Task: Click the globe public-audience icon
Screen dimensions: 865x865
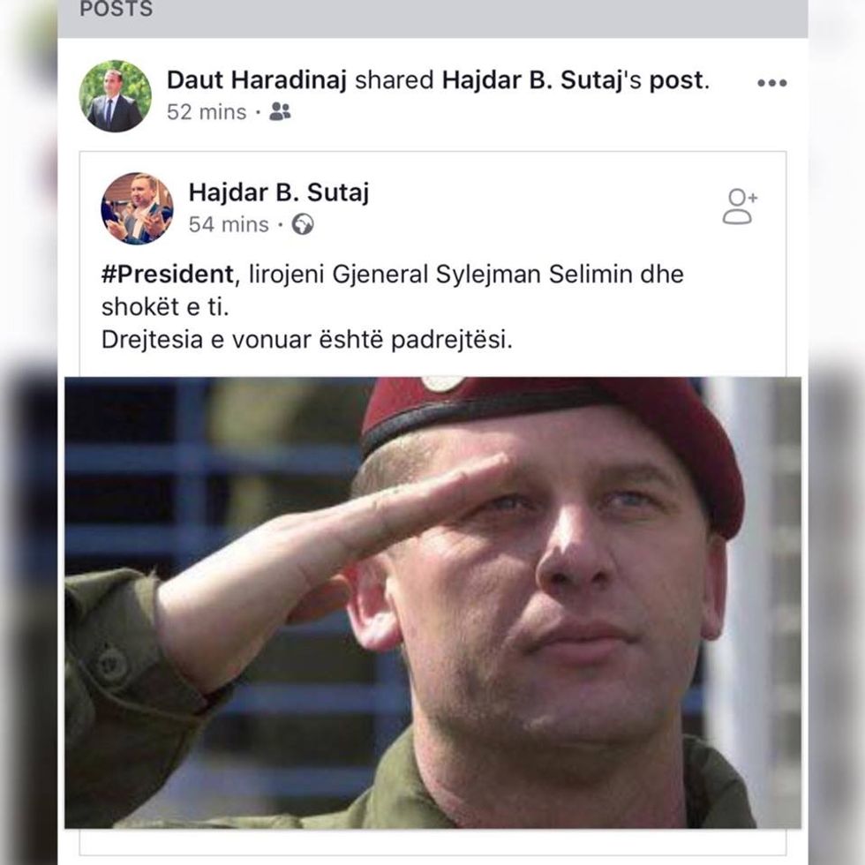Action: (x=303, y=225)
